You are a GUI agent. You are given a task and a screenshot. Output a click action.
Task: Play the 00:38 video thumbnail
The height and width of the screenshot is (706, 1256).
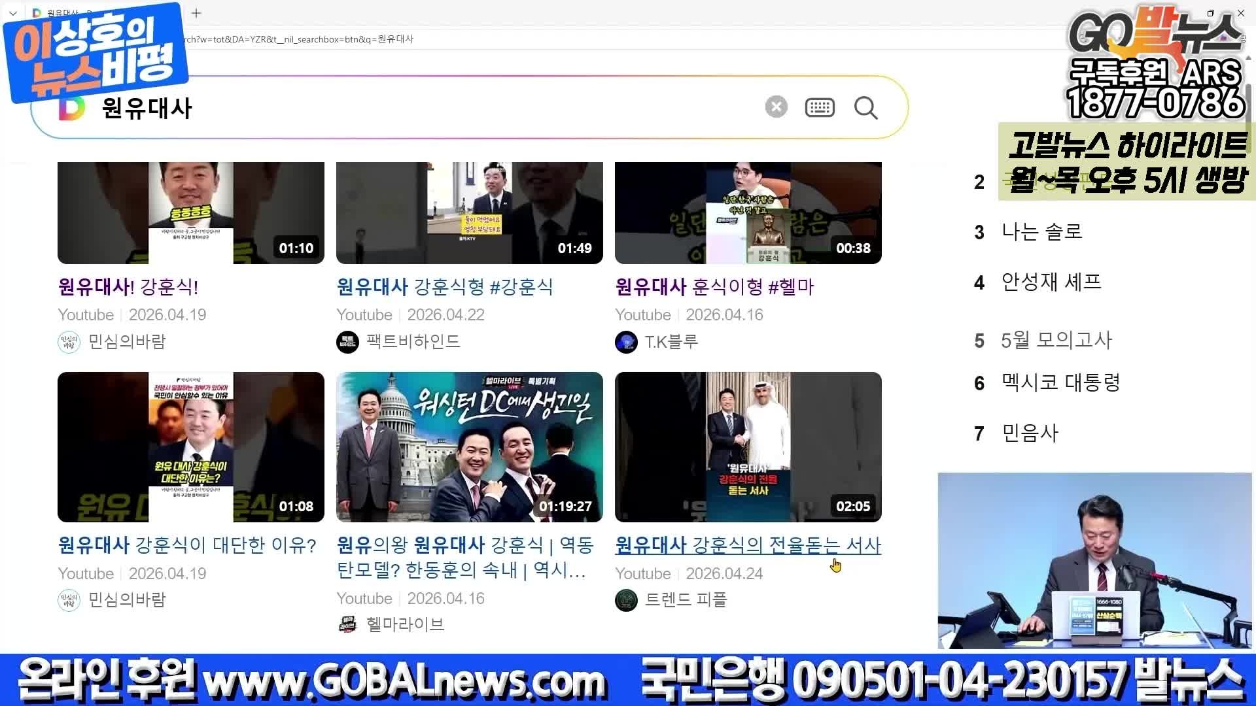[748, 213]
